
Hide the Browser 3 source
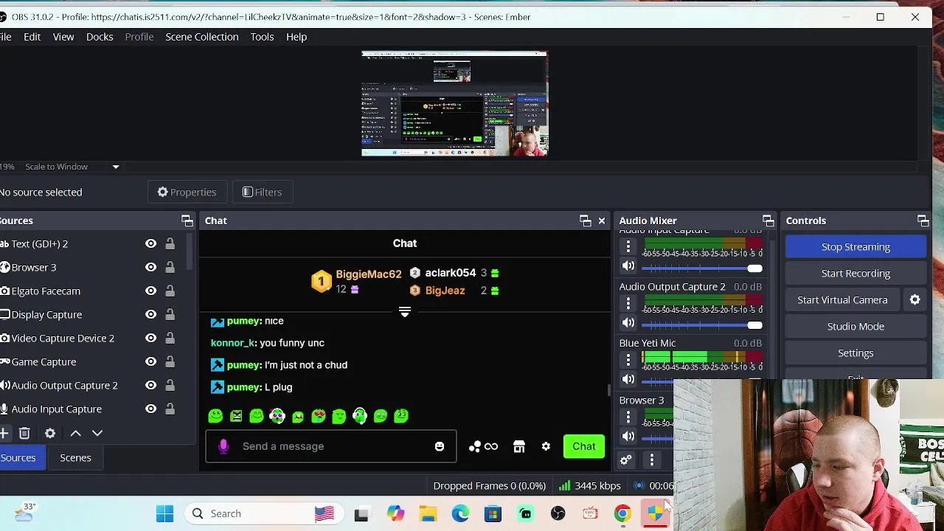click(150, 267)
